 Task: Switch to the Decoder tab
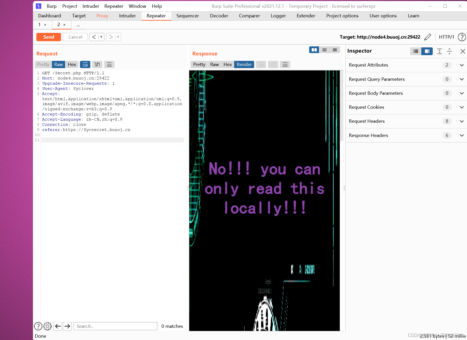(x=219, y=16)
